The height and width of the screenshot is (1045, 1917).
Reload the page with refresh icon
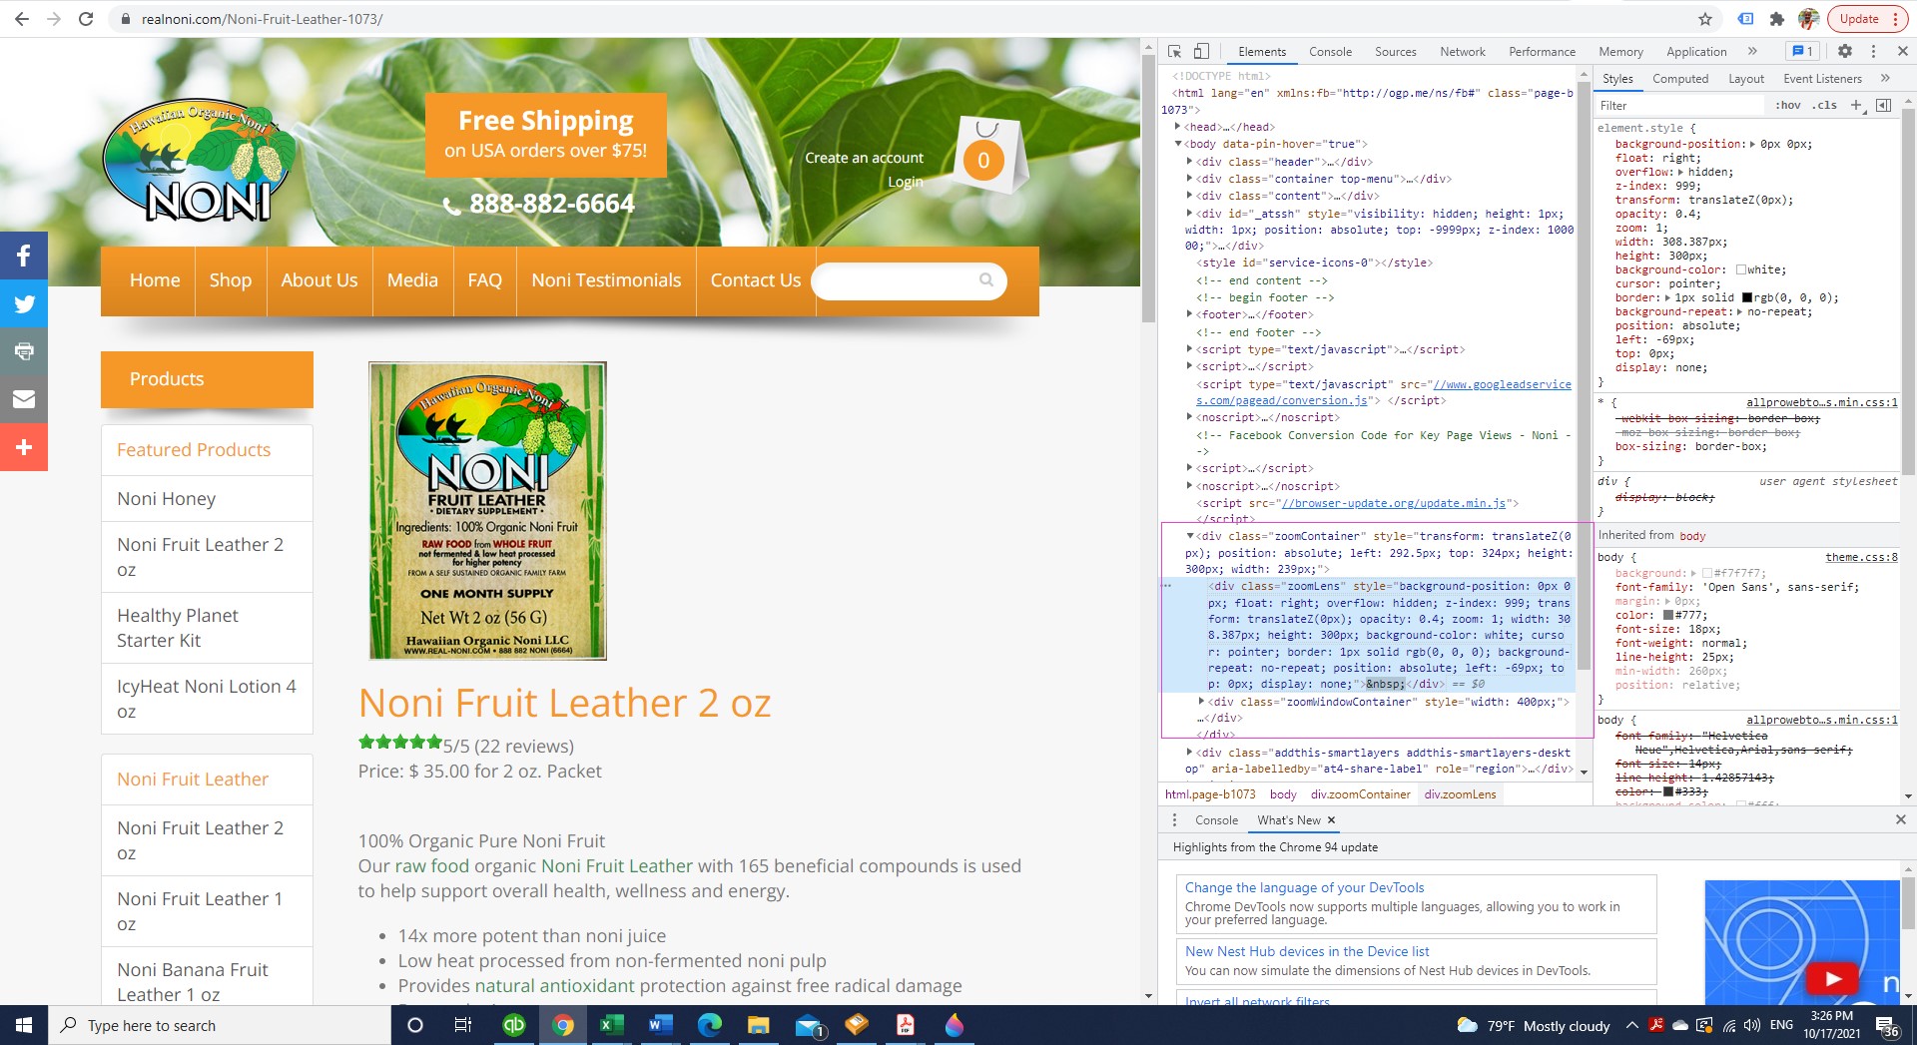(x=86, y=19)
